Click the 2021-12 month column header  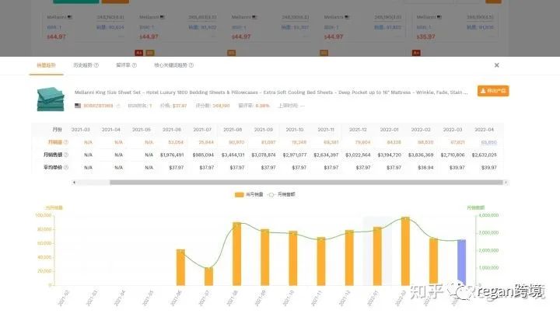pos(358,130)
